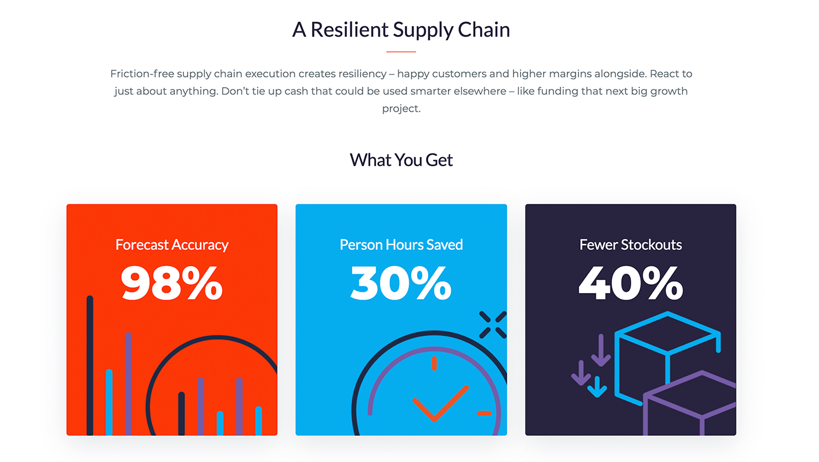The width and height of the screenshot is (819, 462).
Task: Click the orange divider line under the heading
Action: [401, 52]
